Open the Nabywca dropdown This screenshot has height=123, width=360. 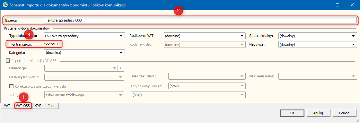tap(318, 45)
